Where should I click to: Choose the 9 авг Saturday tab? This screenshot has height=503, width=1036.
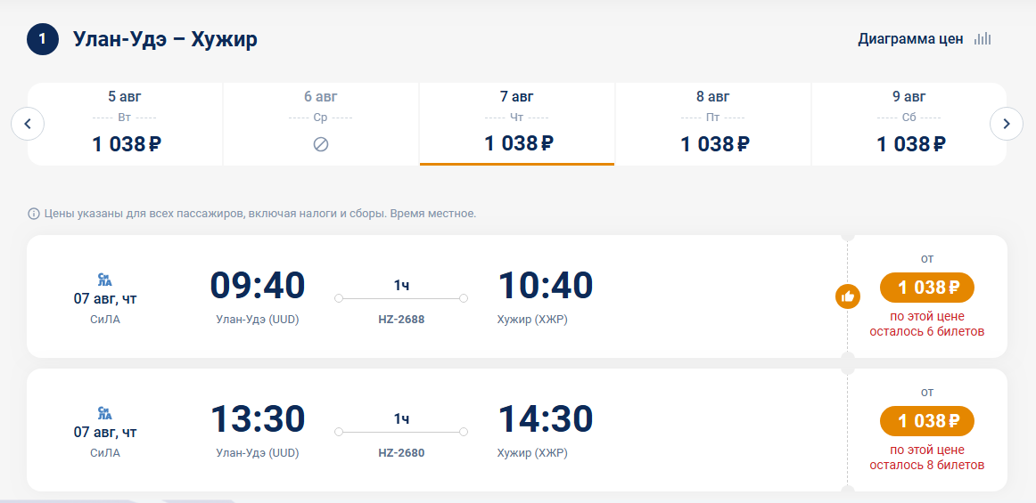[x=909, y=124]
